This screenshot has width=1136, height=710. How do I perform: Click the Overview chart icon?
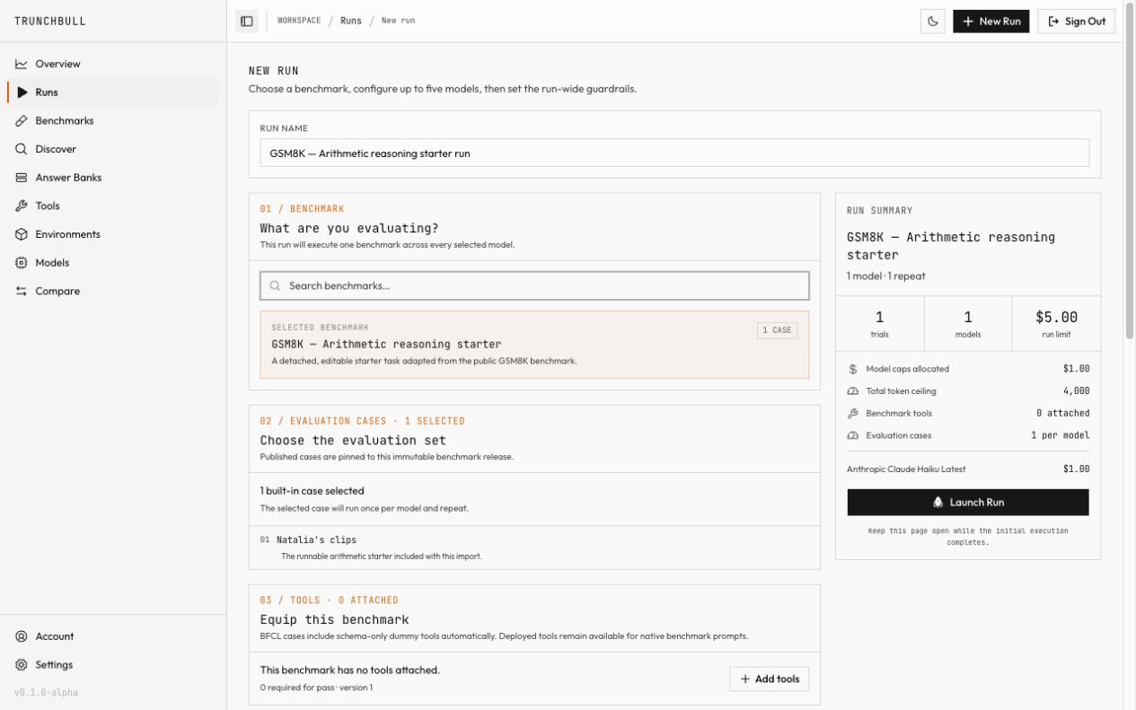pyautogui.click(x=22, y=64)
